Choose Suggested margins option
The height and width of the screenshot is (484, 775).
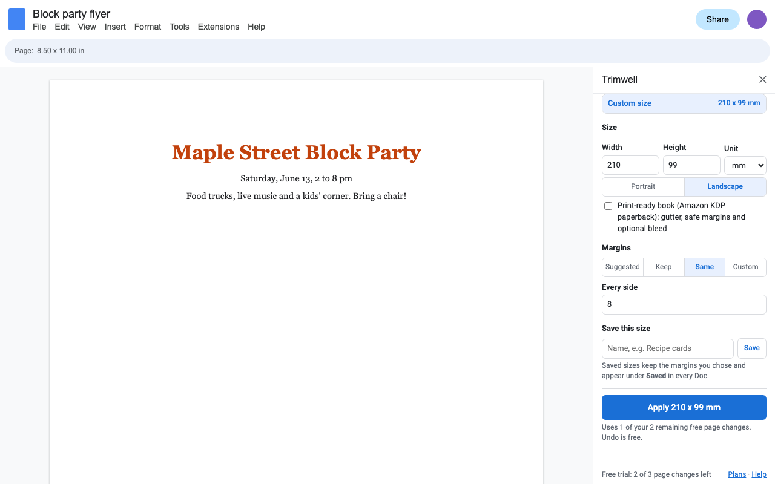(622, 267)
